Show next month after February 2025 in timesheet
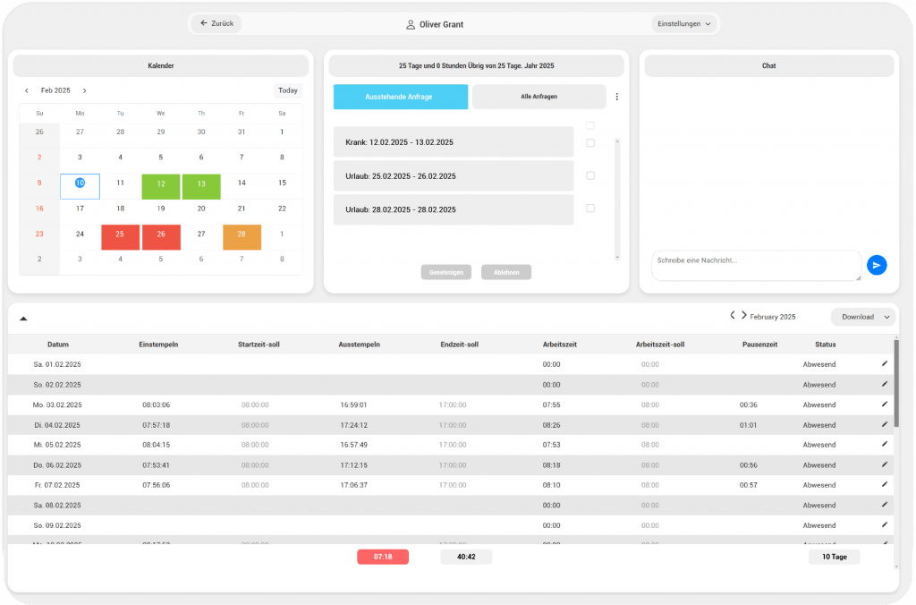Image resolution: width=916 pixels, height=605 pixels. (743, 315)
